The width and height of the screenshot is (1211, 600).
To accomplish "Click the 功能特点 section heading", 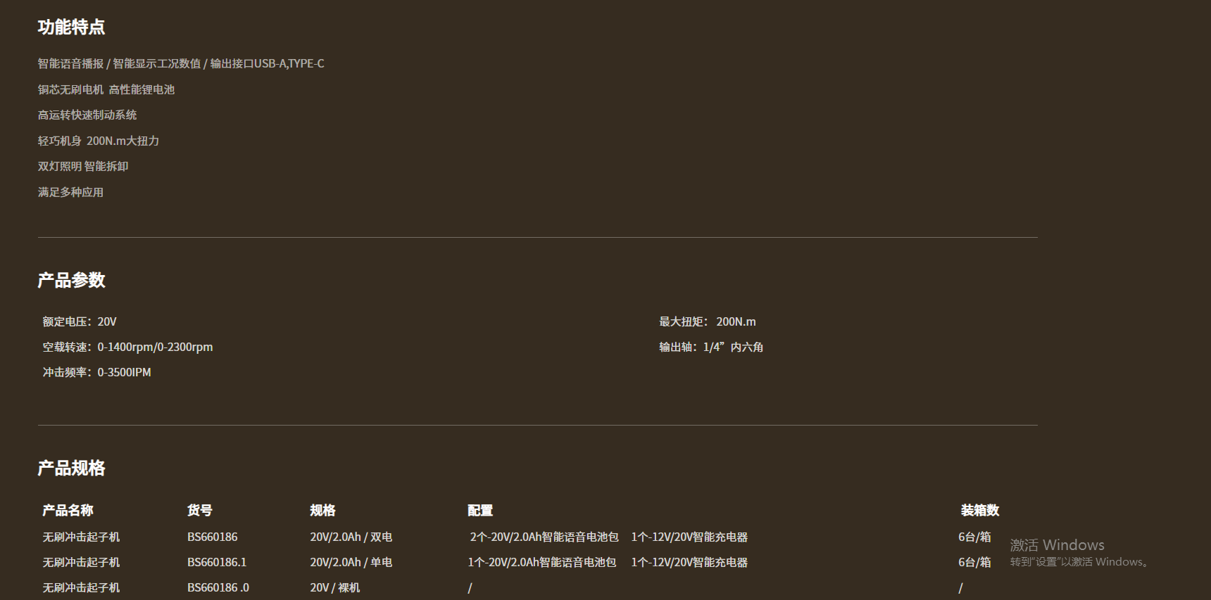I will (x=71, y=27).
